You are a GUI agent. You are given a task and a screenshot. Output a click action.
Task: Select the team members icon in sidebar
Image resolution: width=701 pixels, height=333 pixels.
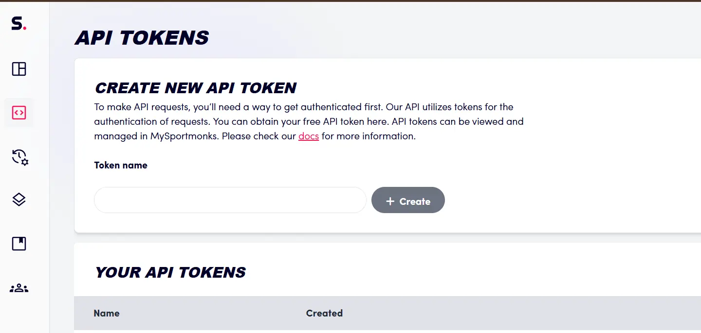click(x=18, y=288)
